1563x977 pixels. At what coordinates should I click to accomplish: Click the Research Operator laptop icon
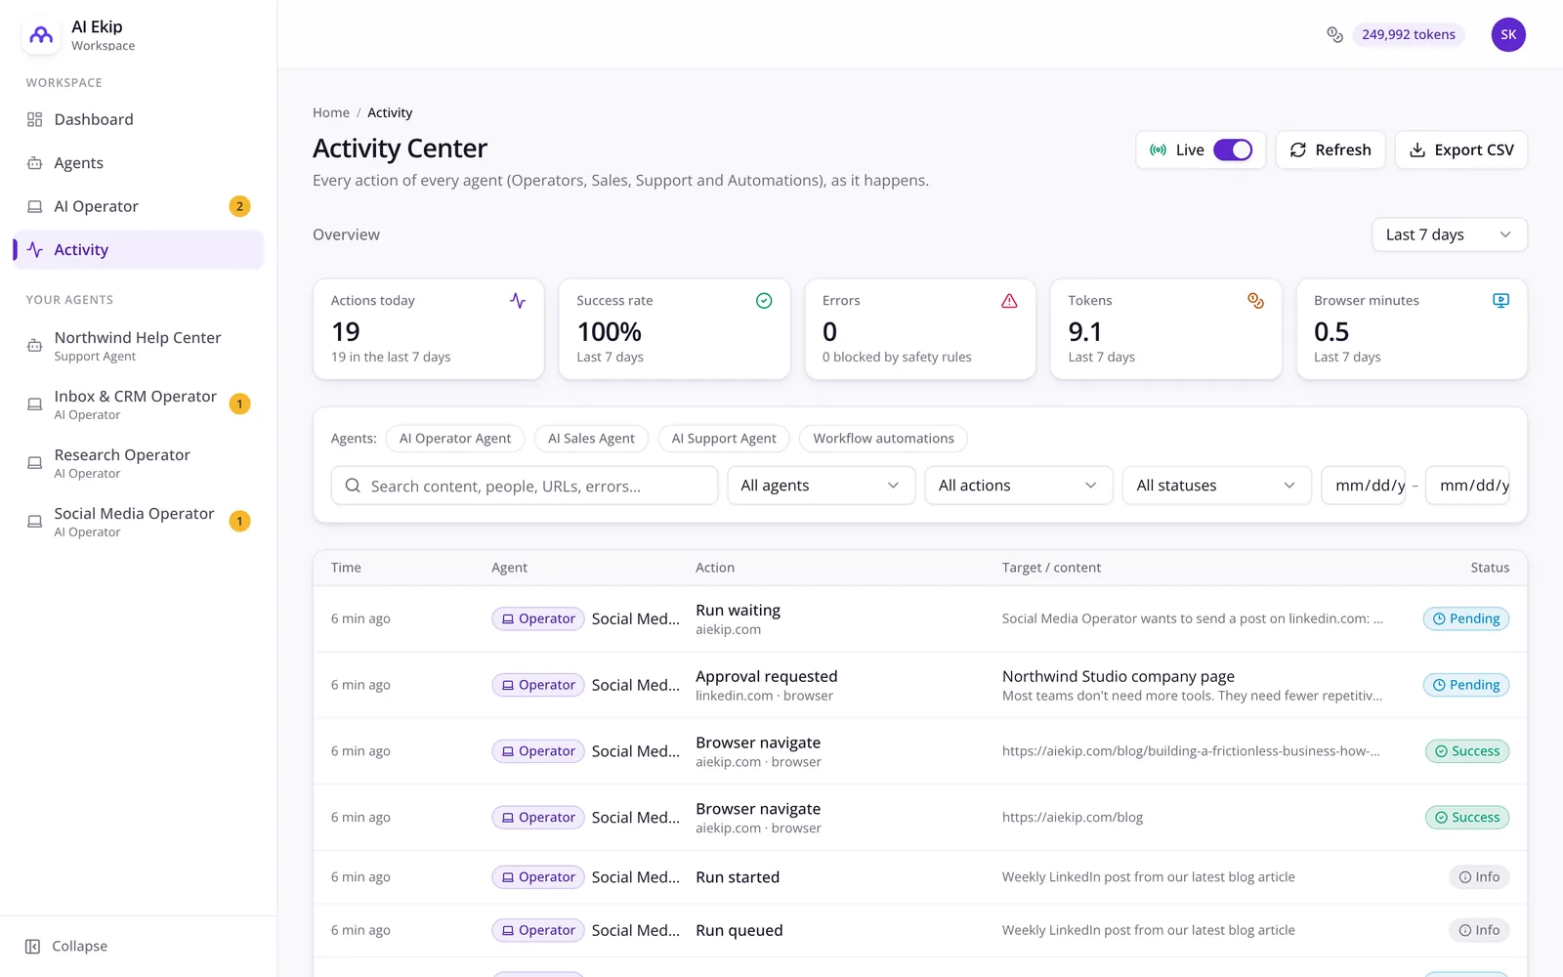pos(34,463)
